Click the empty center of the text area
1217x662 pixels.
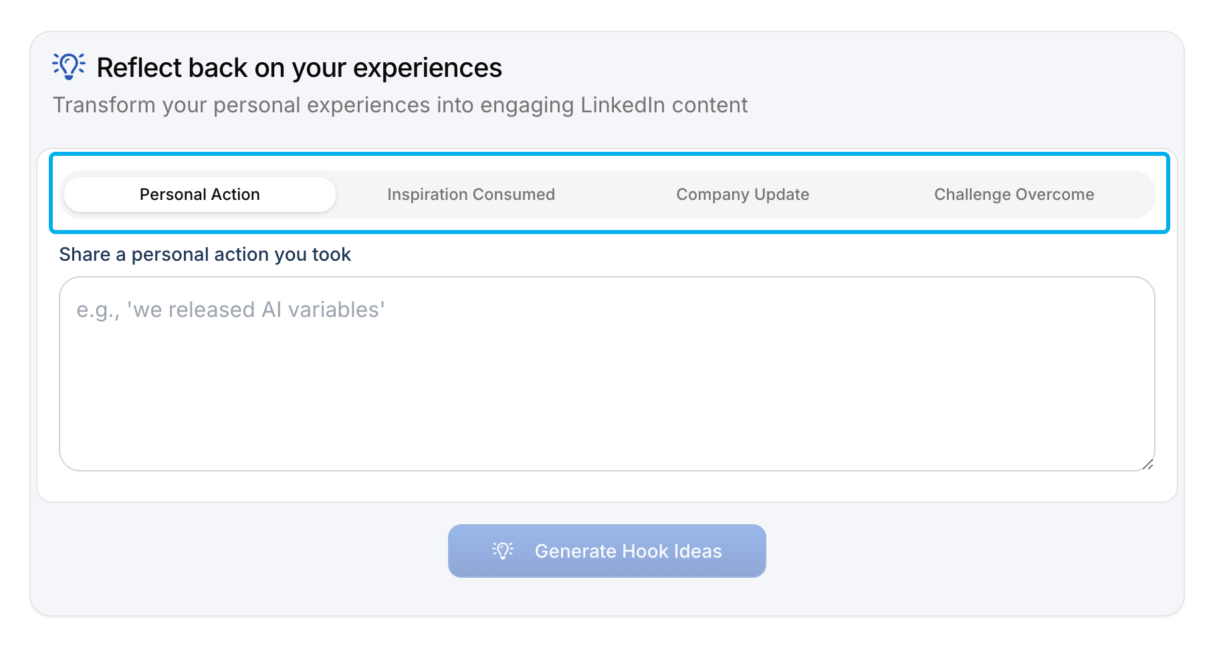click(606, 388)
